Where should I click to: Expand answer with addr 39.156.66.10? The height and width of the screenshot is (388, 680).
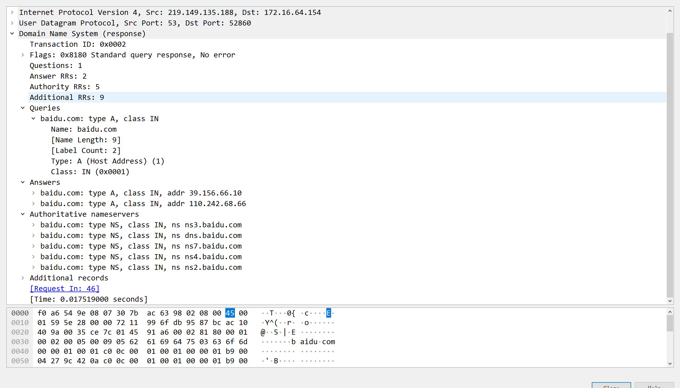[33, 193]
